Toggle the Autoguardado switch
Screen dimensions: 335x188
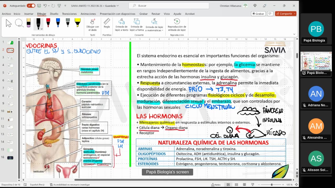click(x=31, y=5)
